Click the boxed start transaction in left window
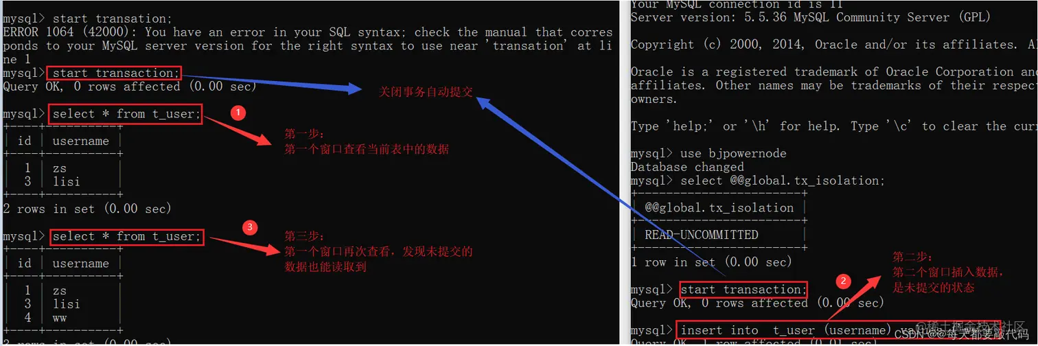 [x=114, y=73]
